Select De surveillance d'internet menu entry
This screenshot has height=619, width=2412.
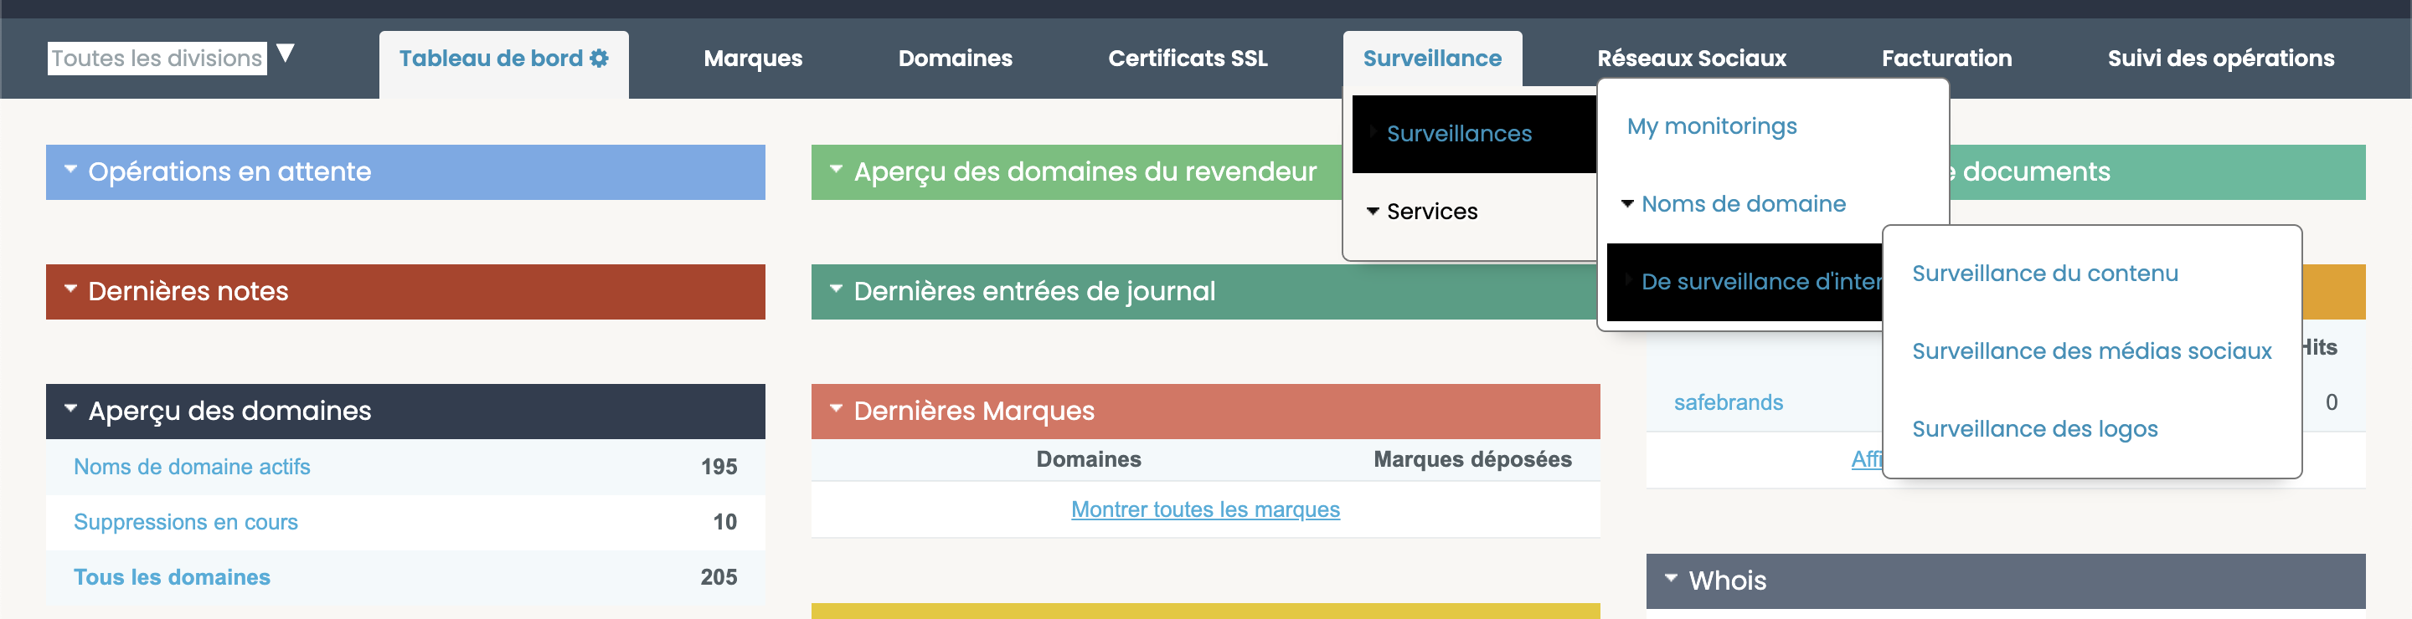pos(1745,281)
